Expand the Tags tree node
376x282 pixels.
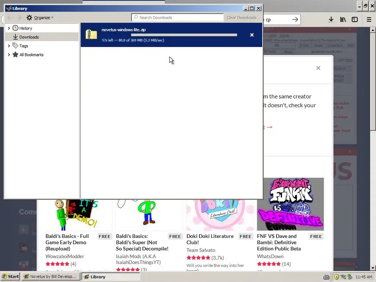click(9, 46)
